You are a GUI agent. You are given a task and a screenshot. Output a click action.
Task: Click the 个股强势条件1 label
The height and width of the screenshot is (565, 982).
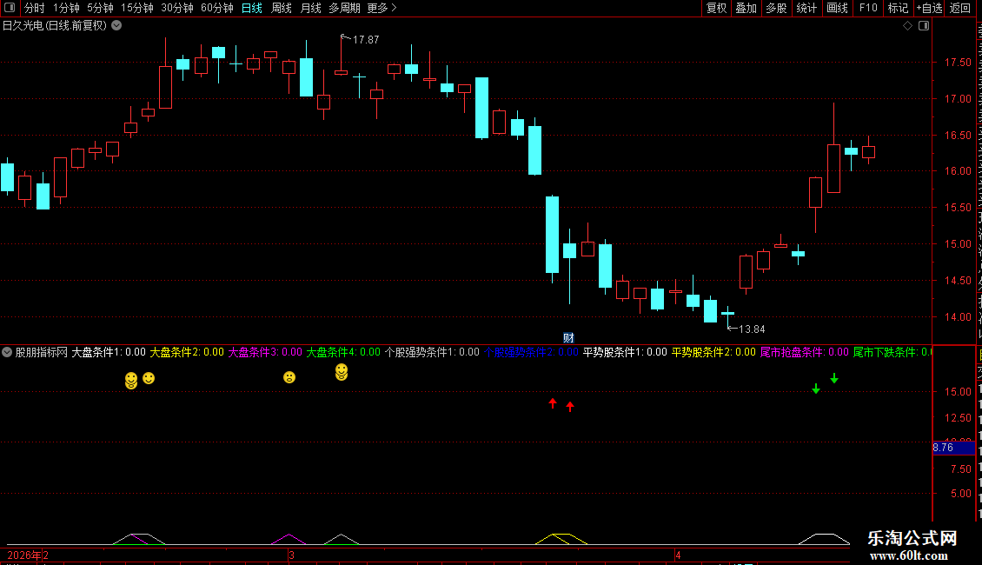pyautogui.click(x=432, y=352)
